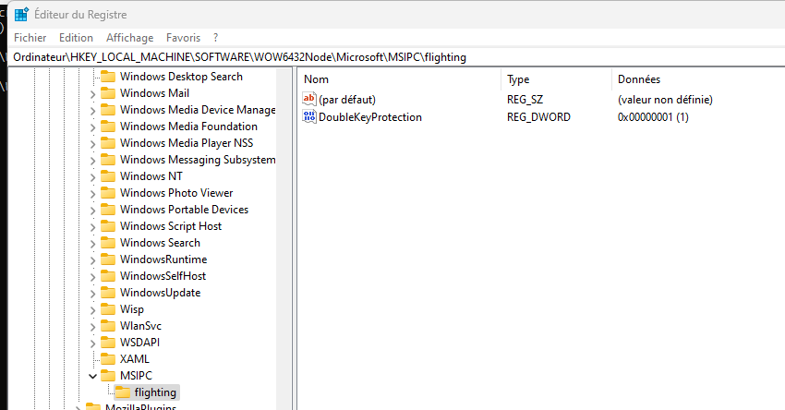The image size is (785, 410).
Task: Click the WindowsUpdate folder icon
Action: (x=108, y=293)
